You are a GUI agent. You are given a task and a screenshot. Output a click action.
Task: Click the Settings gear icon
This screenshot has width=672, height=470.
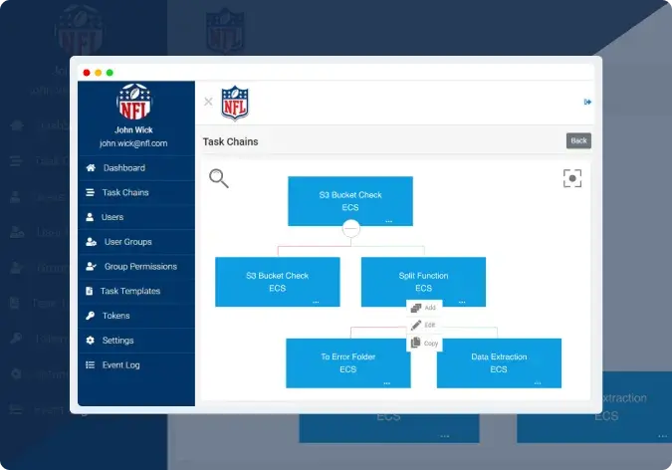[x=91, y=341]
